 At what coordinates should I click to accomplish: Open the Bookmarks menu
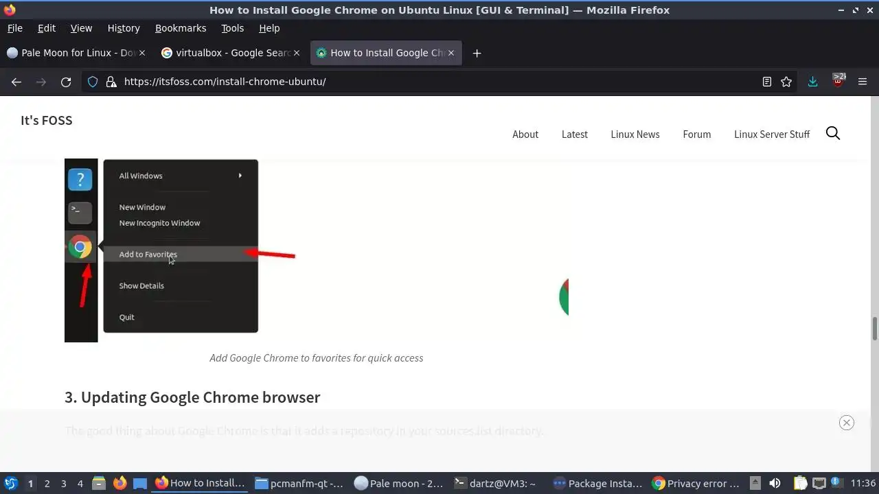pyautogui.click(x=181, y=28)
